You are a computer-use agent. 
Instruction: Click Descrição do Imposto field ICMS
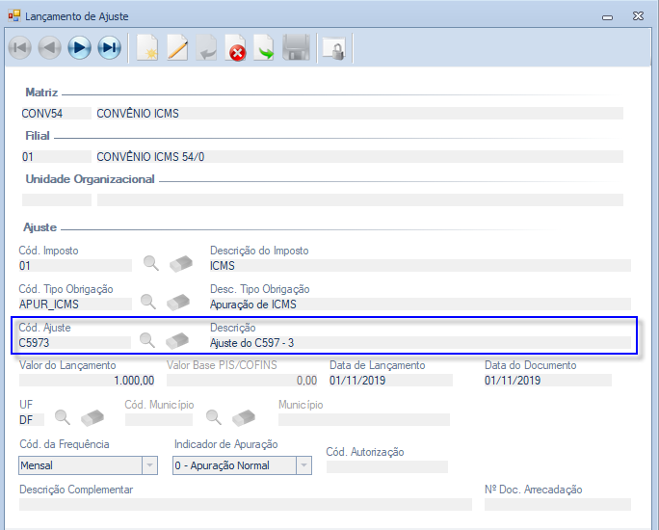tap(420, 266)
